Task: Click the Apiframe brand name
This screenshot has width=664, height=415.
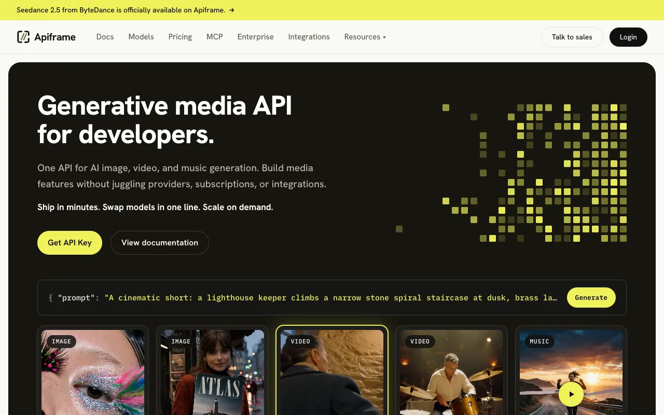Action: pyautogui.click(x=55, y=37)
